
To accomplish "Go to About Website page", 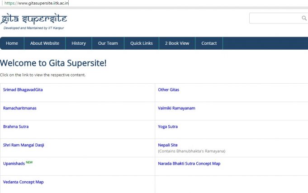I will 45,43.
